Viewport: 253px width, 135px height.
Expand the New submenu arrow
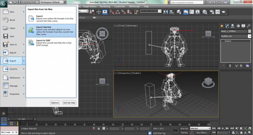pos(24,12)
